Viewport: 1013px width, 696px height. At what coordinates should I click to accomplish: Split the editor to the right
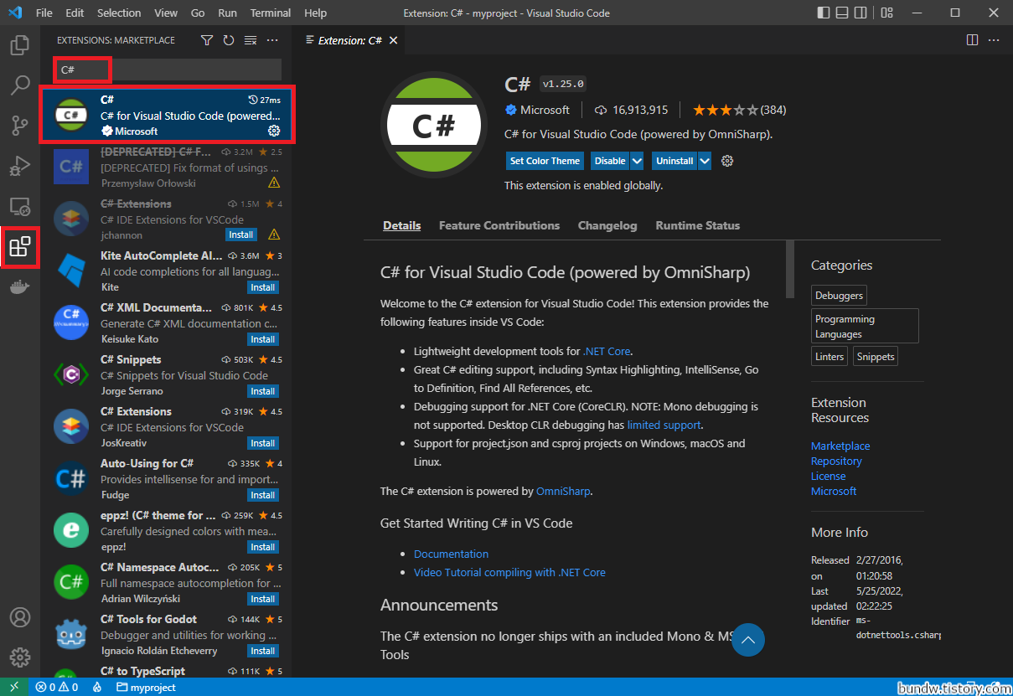click(x=973, y=40)
